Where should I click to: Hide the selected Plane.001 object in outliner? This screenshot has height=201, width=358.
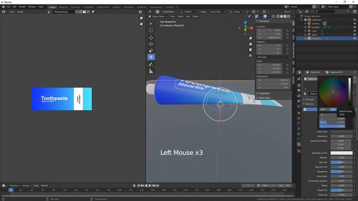tap(355, 39)
